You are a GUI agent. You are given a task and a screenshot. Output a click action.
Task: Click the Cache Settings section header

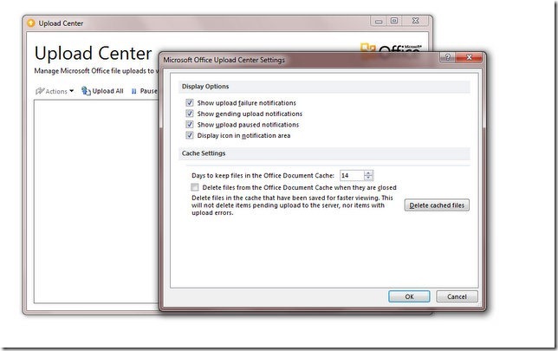[324, 153]
